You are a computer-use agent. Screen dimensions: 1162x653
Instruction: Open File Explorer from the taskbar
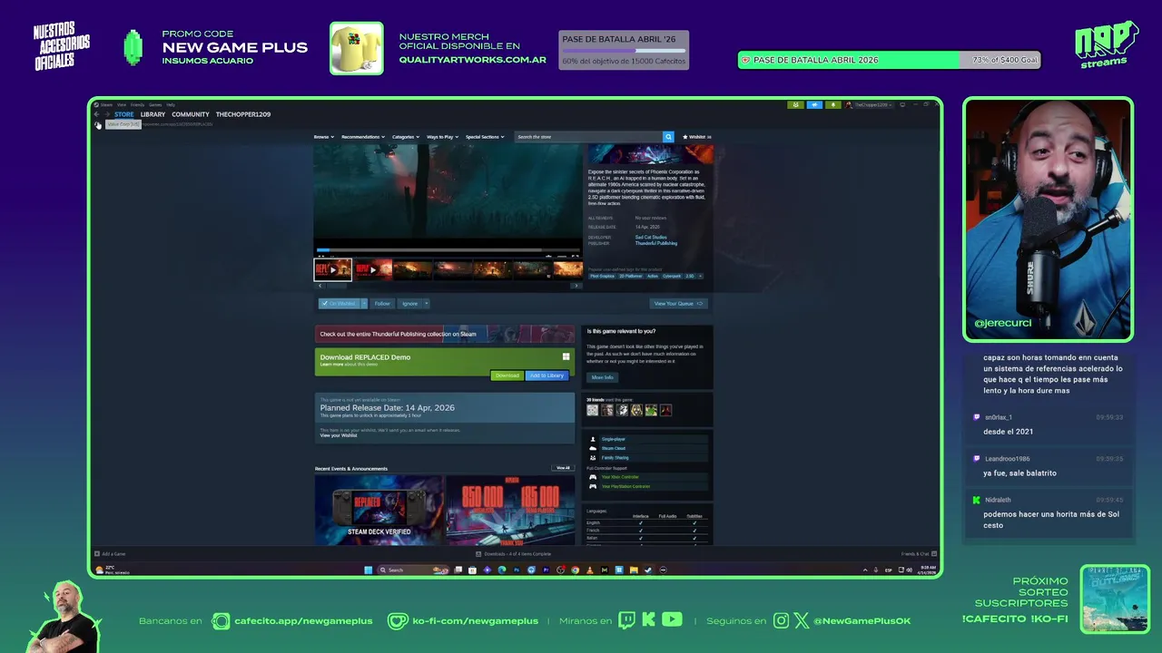click(634, 570)
